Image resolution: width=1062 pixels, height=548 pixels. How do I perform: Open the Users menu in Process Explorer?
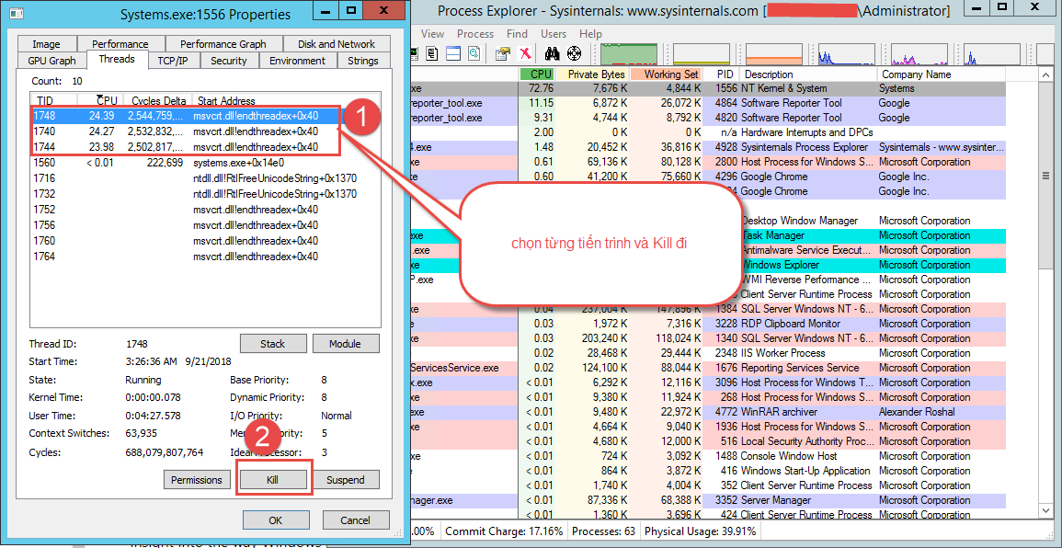tap(554, 34)
